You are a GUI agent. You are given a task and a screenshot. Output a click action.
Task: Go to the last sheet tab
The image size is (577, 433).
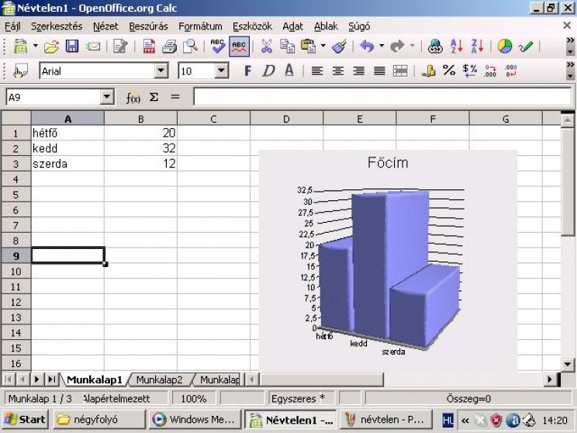[52, 379]
